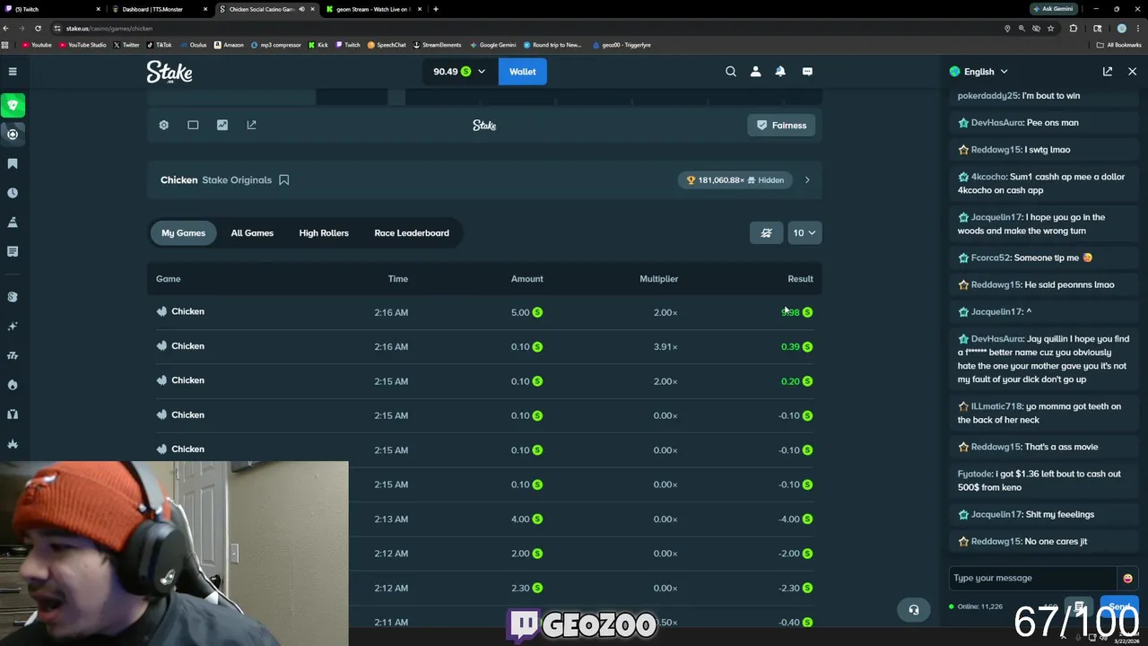This screenshot has height=646, width=1148.
Task: Focus the Type your message chat field
Action: pos(1033,578)
